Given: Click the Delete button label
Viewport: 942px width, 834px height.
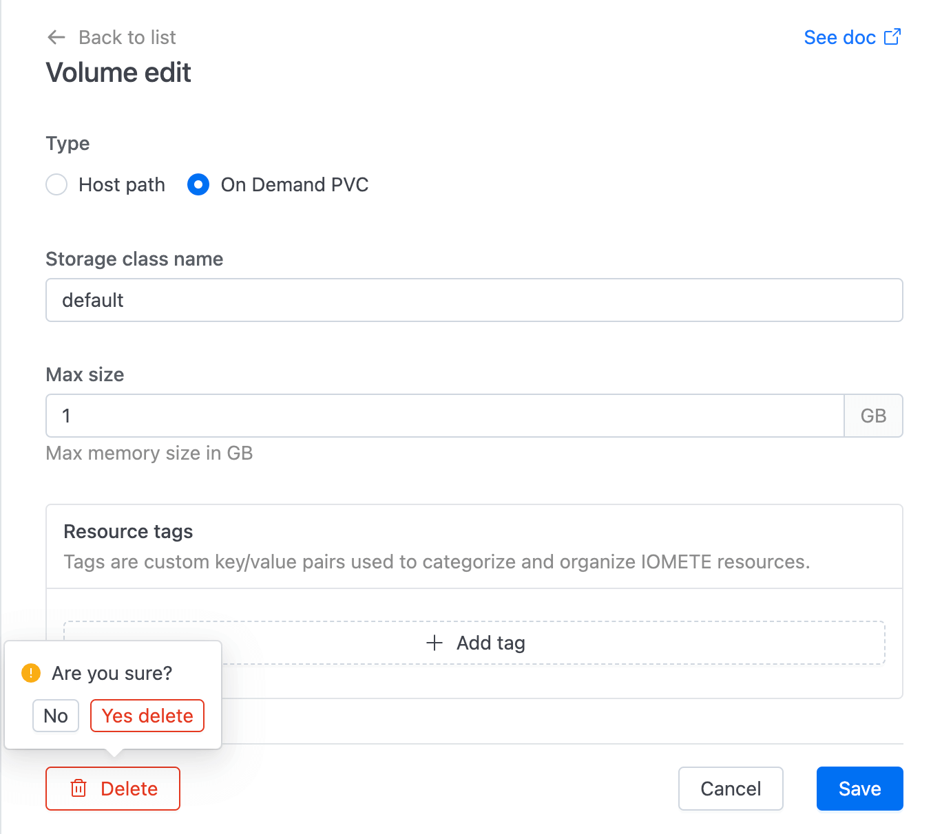Looking at the screenshot, I should pos(129,789).
